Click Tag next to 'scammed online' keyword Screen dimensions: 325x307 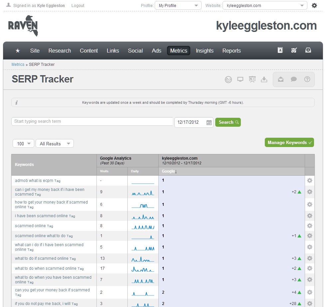coord(50,226)
